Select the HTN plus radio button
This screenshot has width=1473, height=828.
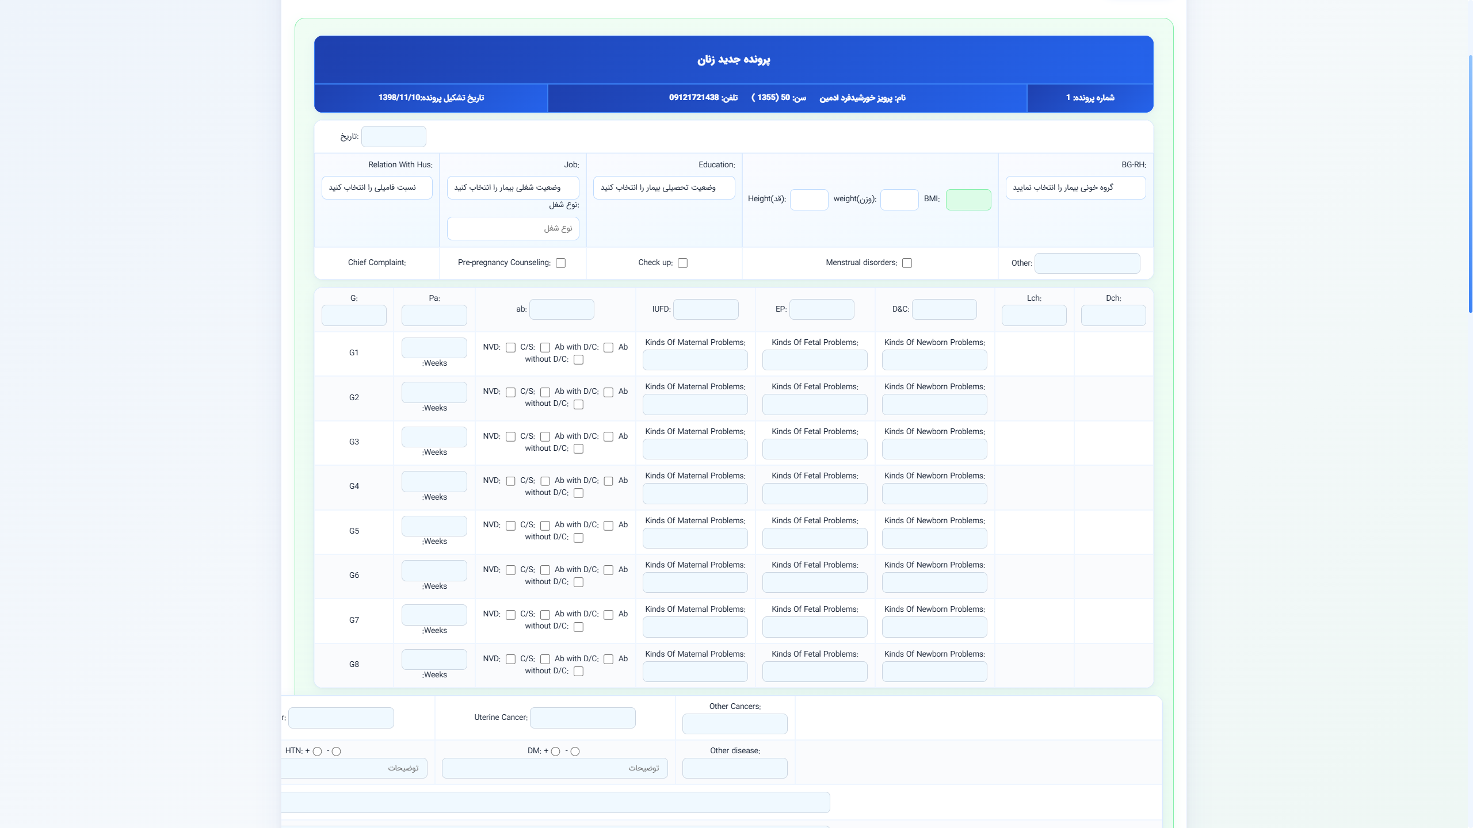(x=317, y=752)
